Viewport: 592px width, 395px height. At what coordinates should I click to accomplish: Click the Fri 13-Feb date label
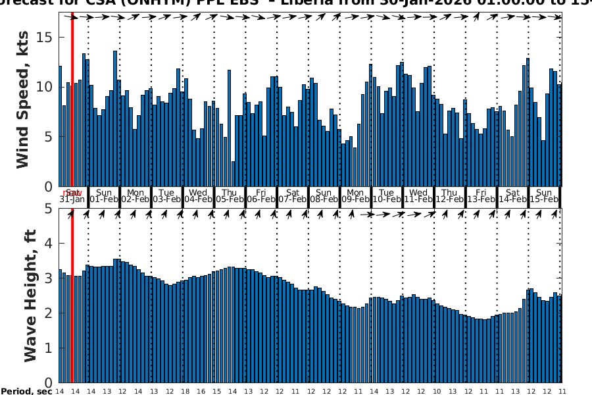[x=481, y=196]
